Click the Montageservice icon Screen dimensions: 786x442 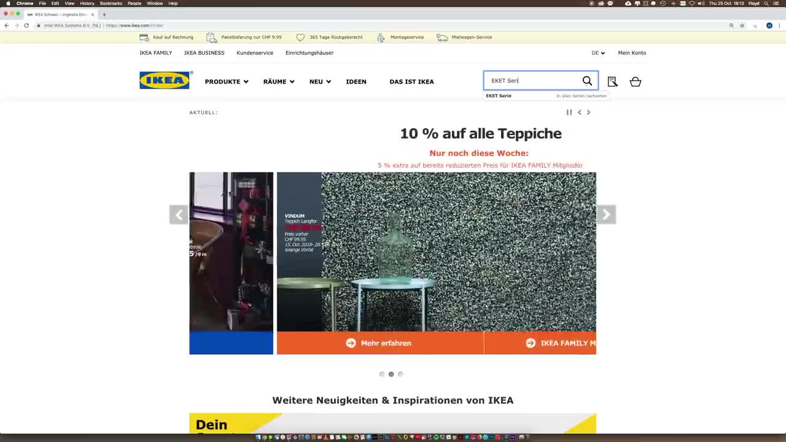[381, 37]
